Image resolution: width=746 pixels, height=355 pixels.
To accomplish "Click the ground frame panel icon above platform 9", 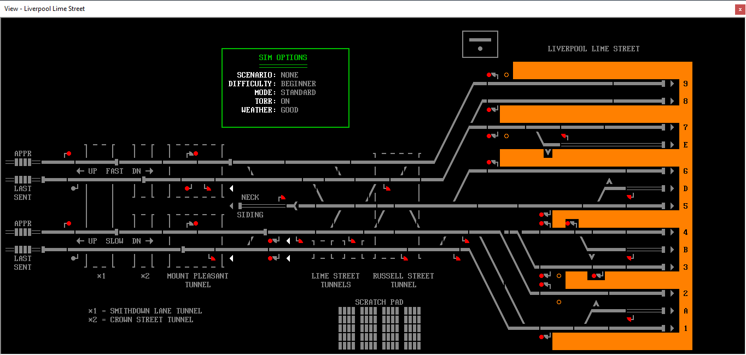I will click(x=480, y=44).
